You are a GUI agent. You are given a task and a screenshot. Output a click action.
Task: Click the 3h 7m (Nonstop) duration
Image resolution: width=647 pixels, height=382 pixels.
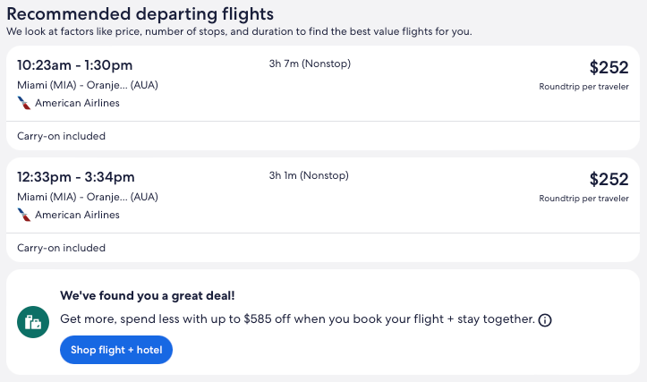pyautogui.click(x=309, y=64)
